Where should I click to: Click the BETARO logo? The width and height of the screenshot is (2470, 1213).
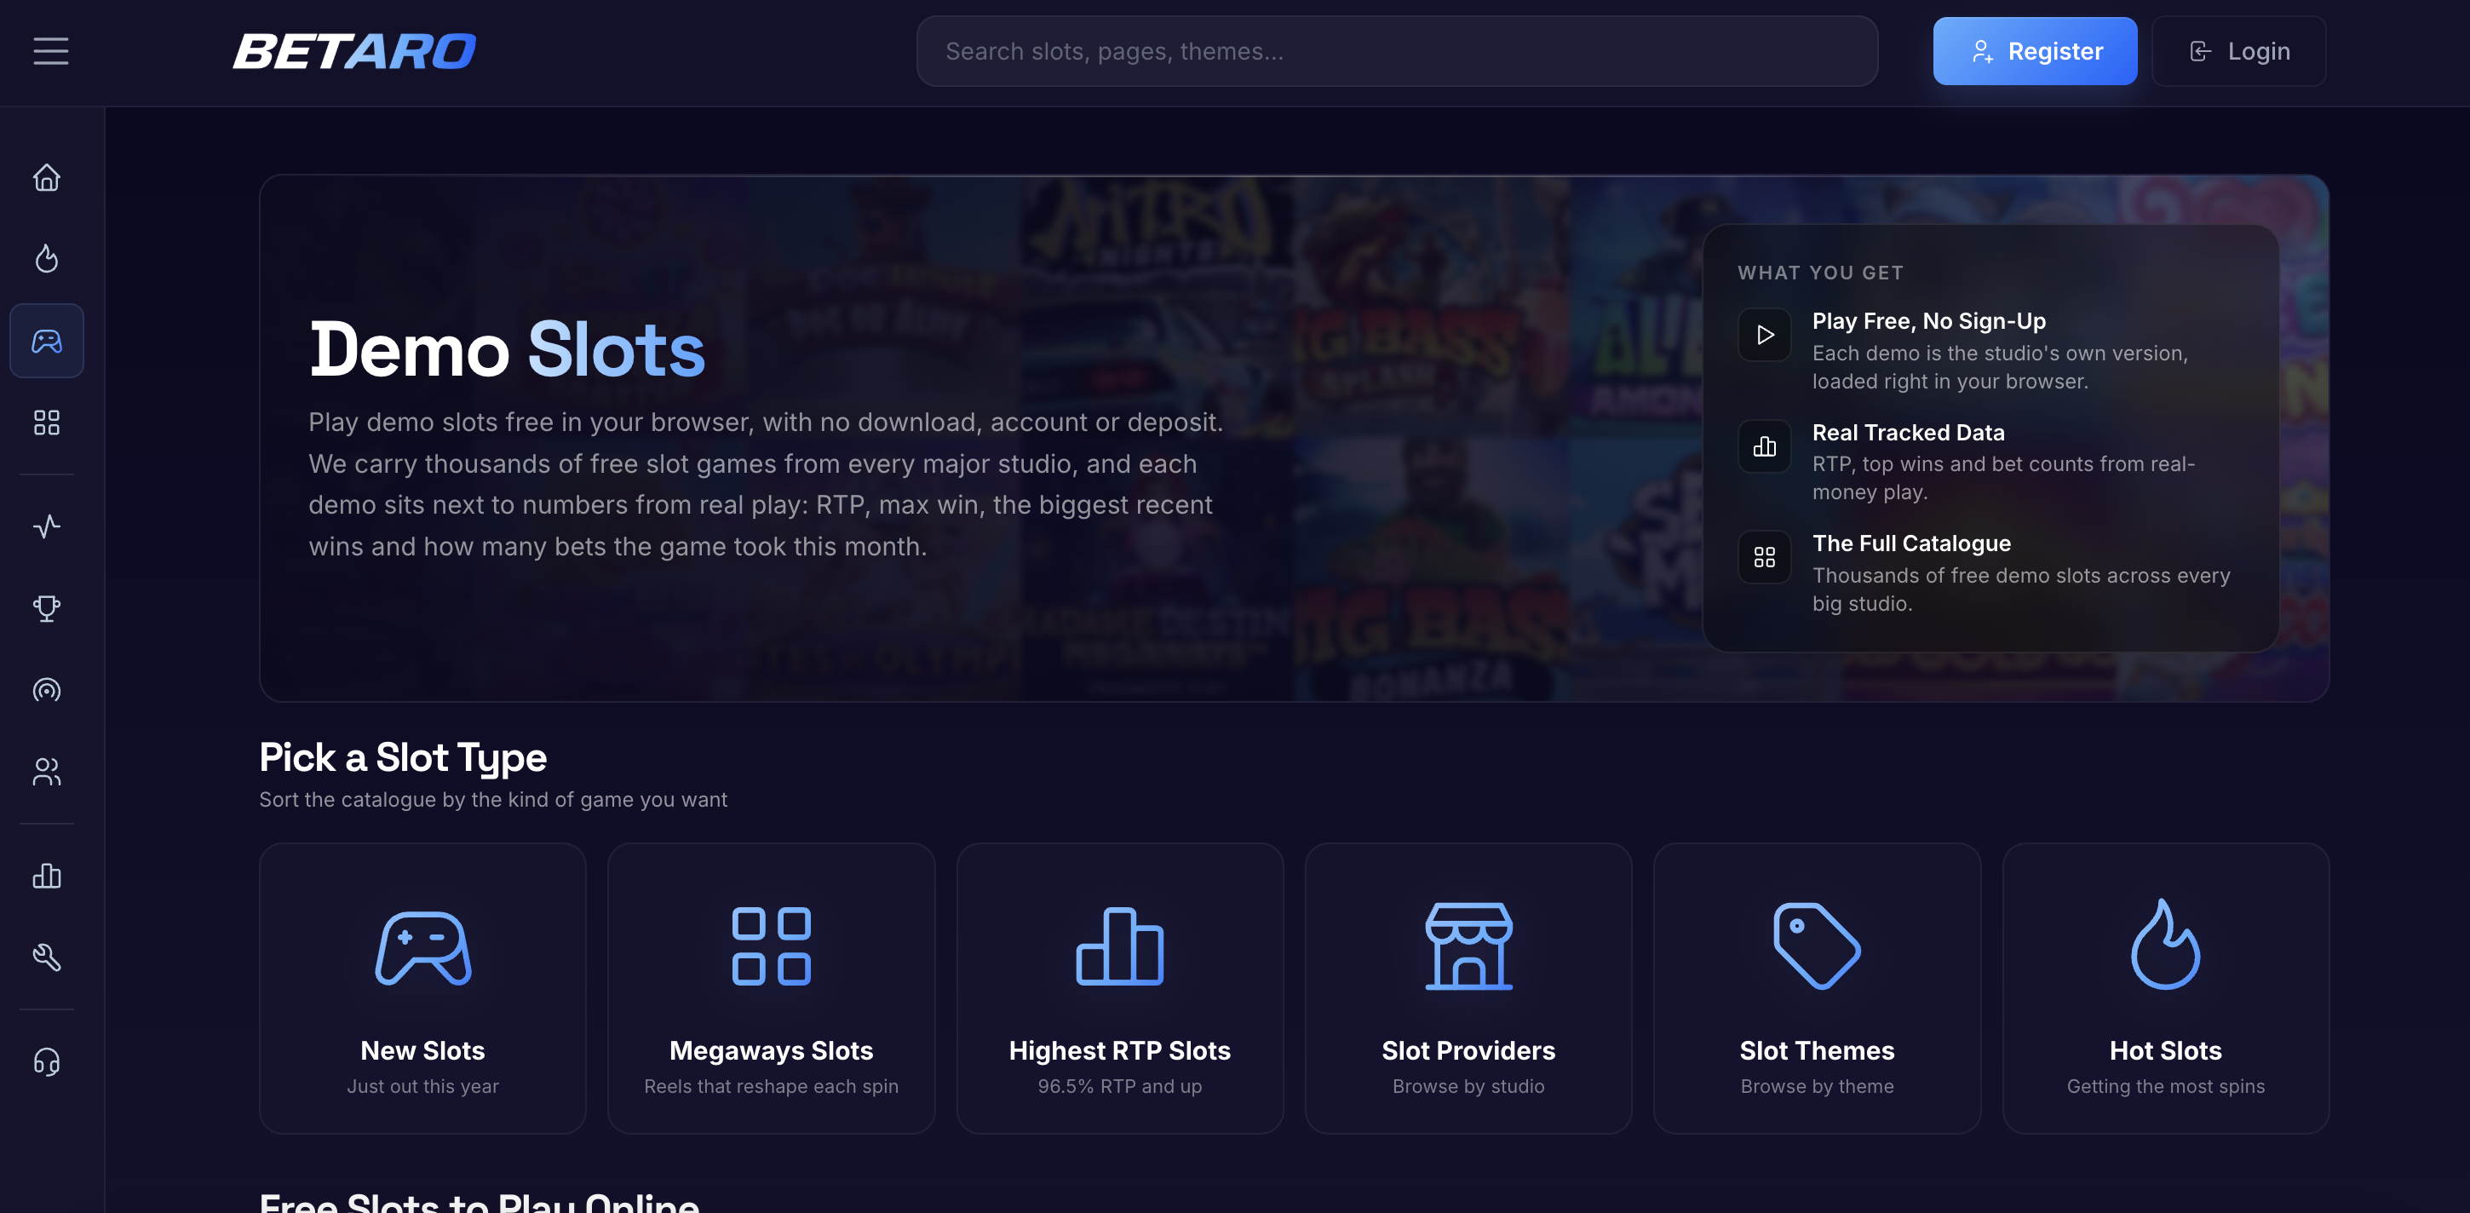355,52
